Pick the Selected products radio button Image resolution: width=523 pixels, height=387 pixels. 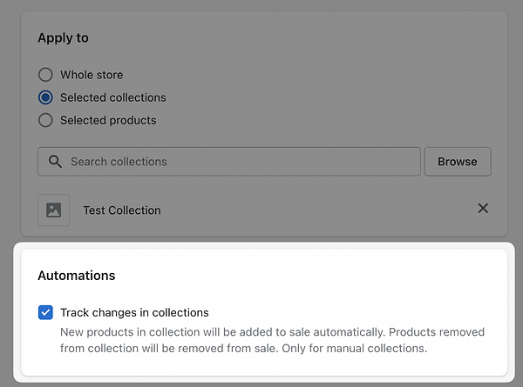point(45,120)
